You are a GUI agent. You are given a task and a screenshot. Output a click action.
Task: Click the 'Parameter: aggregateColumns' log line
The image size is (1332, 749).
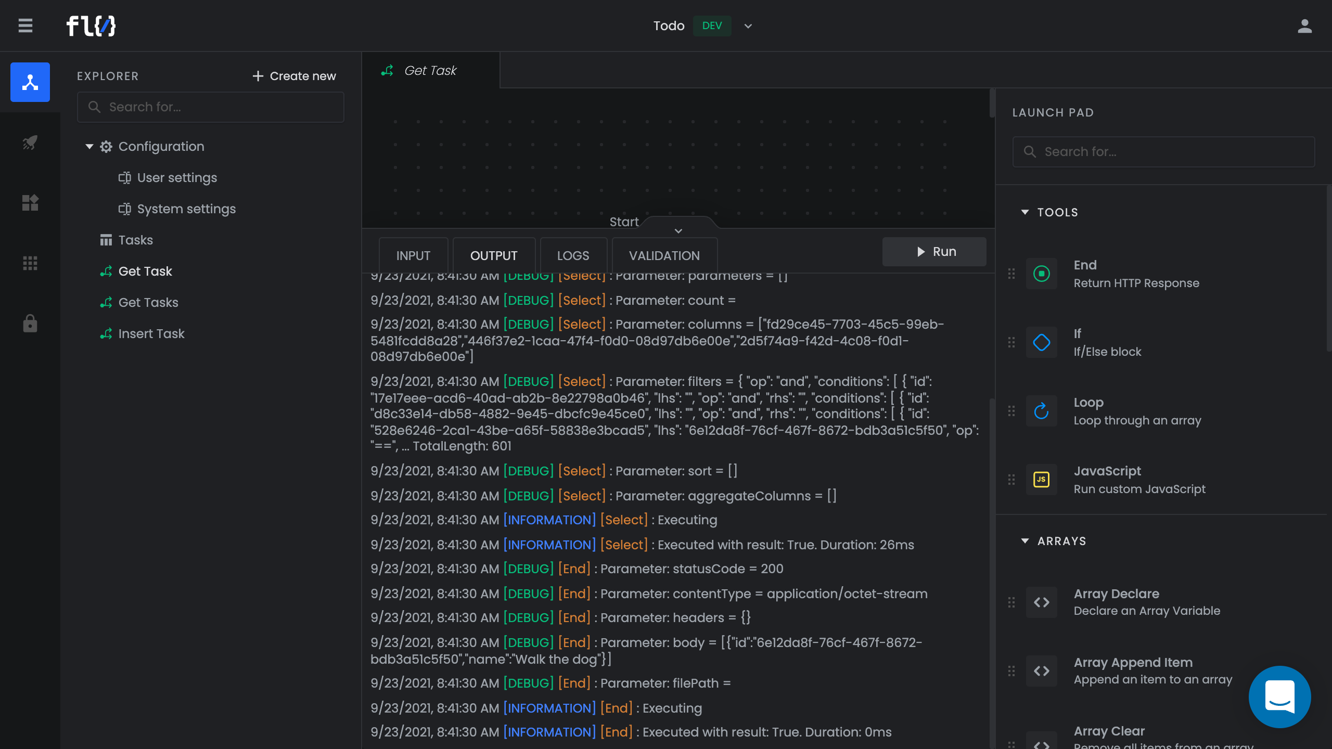(x=603, y=496)
